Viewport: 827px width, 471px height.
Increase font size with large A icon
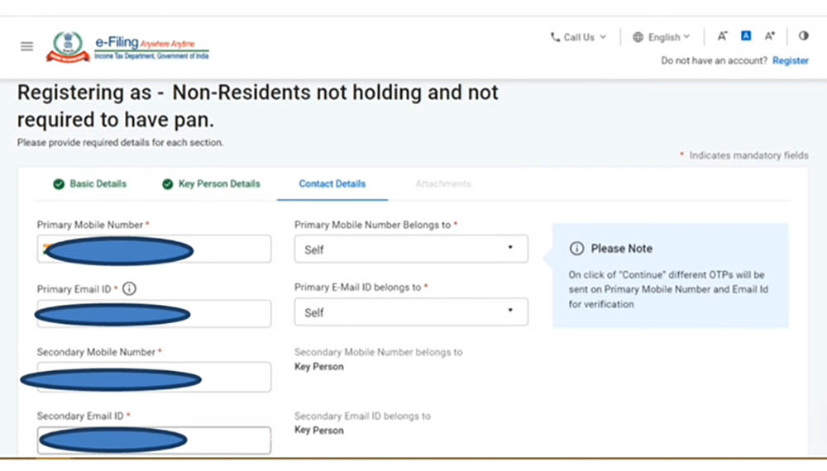770,36
